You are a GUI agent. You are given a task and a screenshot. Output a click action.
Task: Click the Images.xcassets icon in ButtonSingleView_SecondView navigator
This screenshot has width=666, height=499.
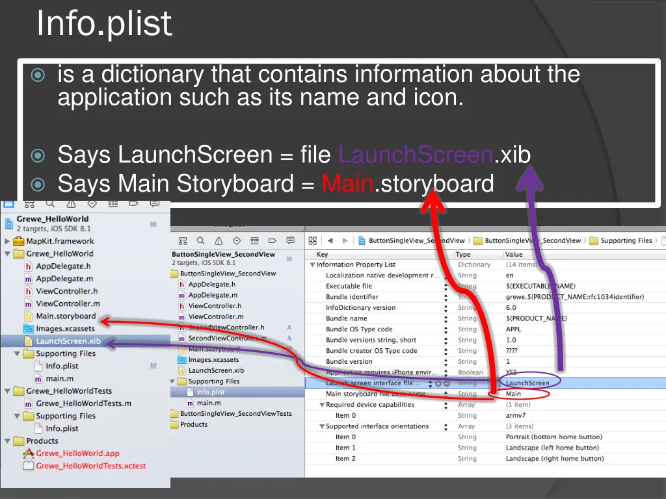tap(182, 360)
